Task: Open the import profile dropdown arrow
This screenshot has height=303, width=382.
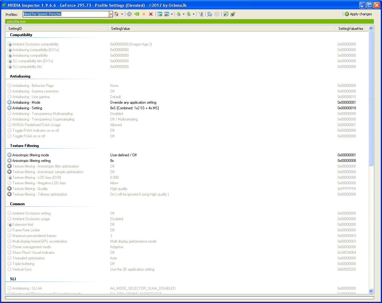Action: pos(193,14)
